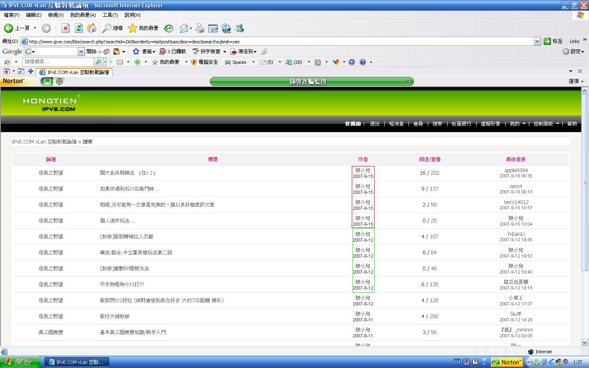589x368 pixels.
Task: Toggle 開啟詐騙監控 in the Norton bar
Action: click(311, 81)
